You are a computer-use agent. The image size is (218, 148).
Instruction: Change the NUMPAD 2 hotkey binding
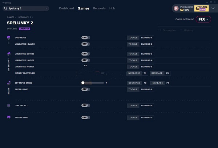point(146,44)
